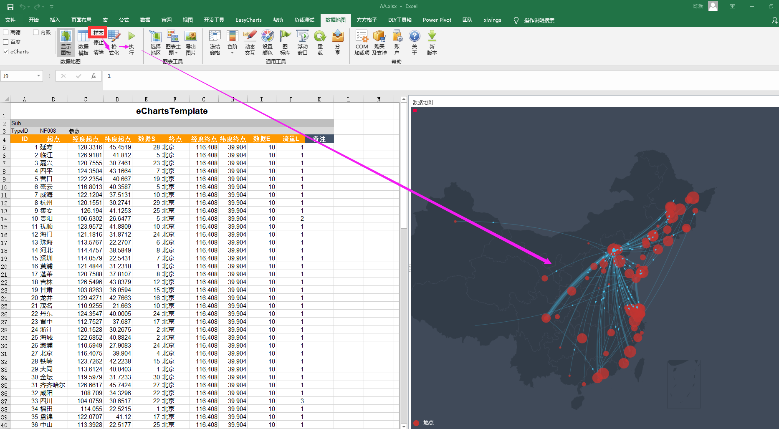Enable the 高德 map checkbox
This screenshot has height=429, width=779.
coord(6,32)
